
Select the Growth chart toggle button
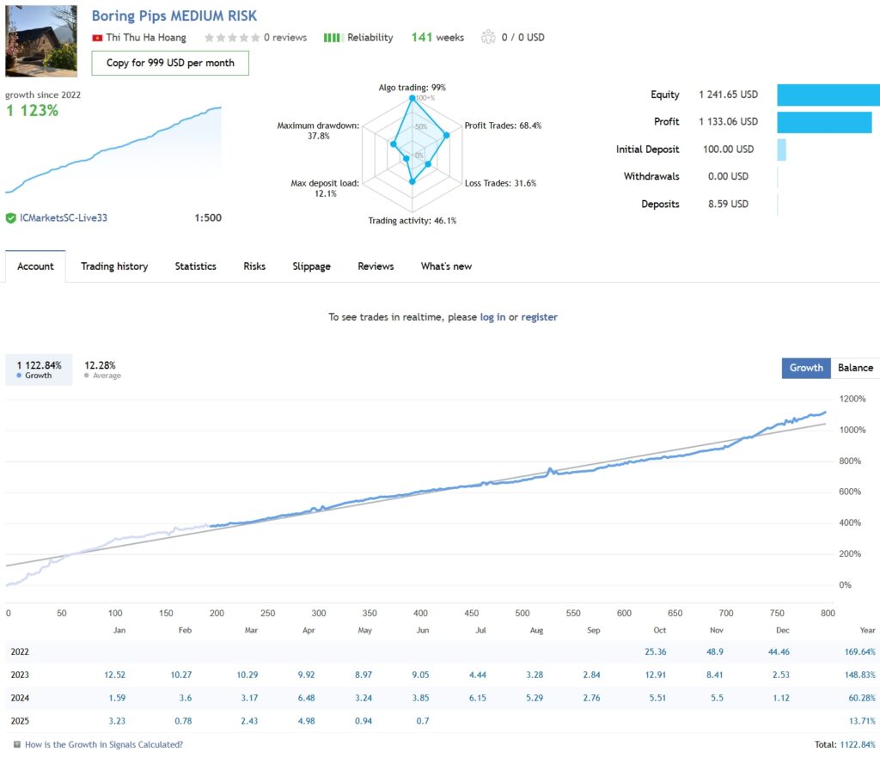coord(806,368)
